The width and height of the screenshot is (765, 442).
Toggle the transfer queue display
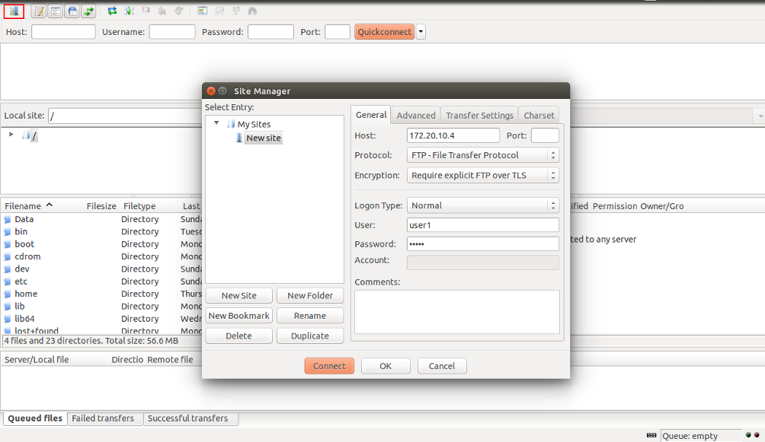[x=88, y=11]
